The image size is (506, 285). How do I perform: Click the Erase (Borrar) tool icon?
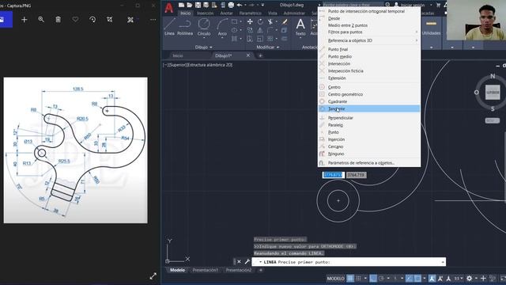[285, 21]
